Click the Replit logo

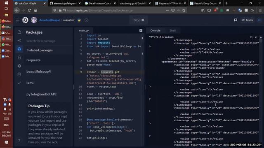(26, 20)
